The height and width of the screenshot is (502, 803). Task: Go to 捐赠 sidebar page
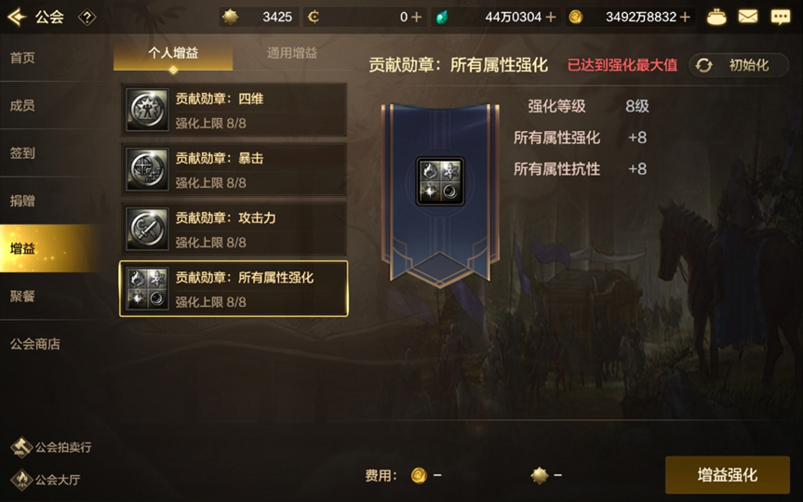(22, 201)
